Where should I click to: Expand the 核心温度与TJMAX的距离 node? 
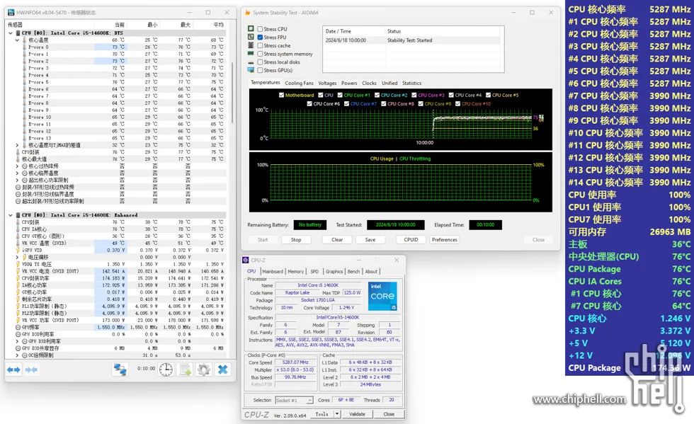click(x=17, y=145)
